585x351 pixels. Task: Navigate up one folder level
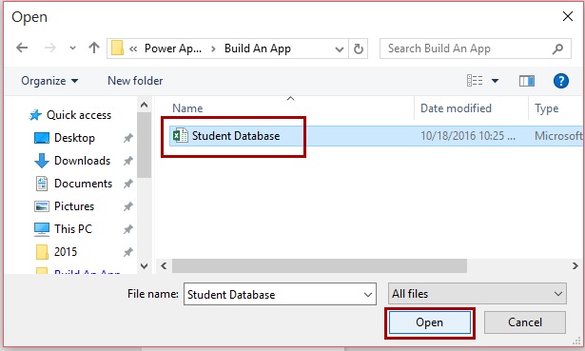[x=94, y=48]
